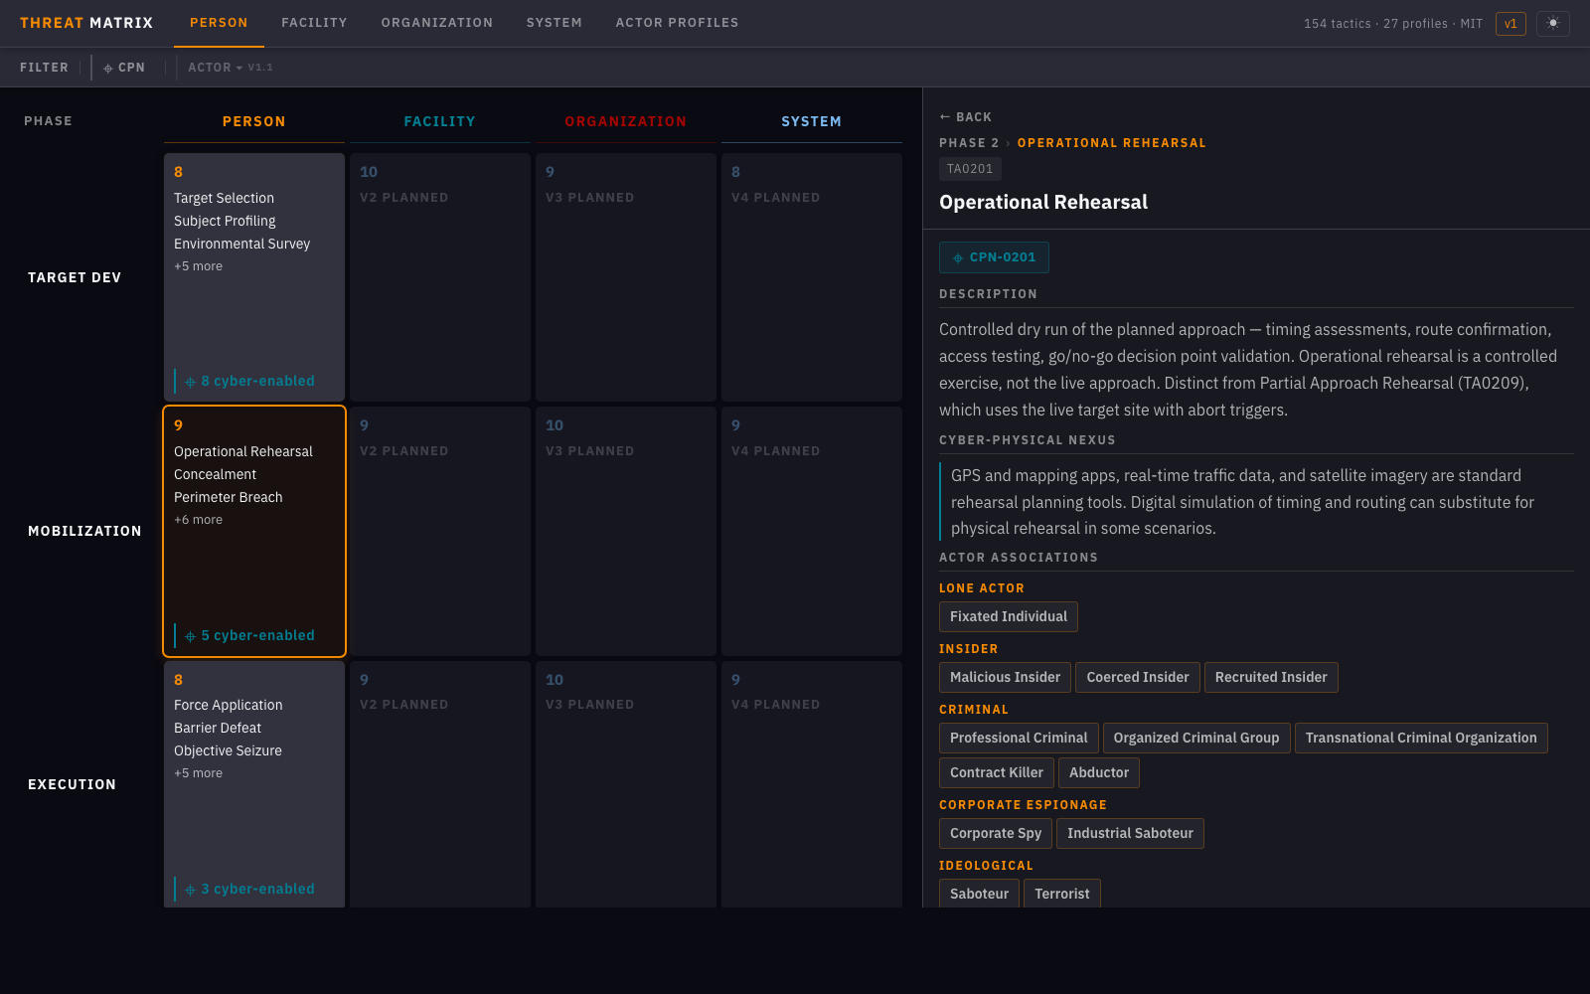The width and height of the screenshot is (1590, 994).
Task: Open the Perimeter Breach tactic
Action: [x=229, y=497]
